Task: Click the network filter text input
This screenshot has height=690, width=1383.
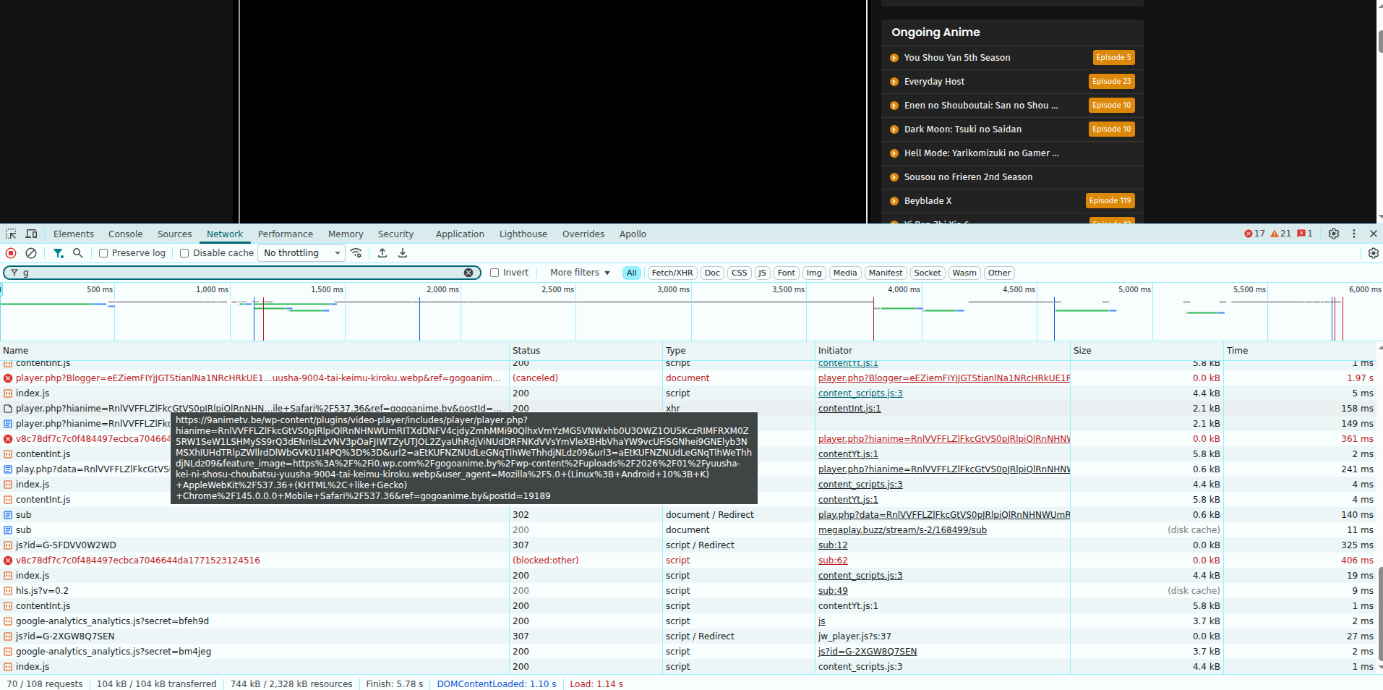Action: click(242, 273)
